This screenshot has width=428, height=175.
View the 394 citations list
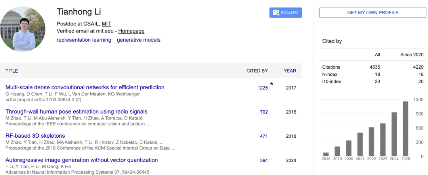[264, 161]
